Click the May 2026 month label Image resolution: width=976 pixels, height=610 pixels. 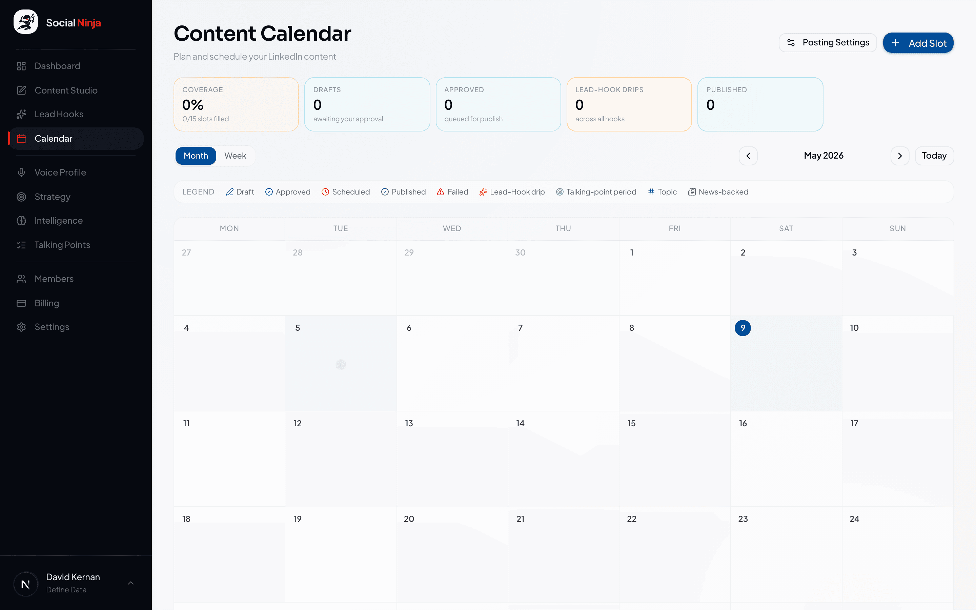[x=823, y=156]
